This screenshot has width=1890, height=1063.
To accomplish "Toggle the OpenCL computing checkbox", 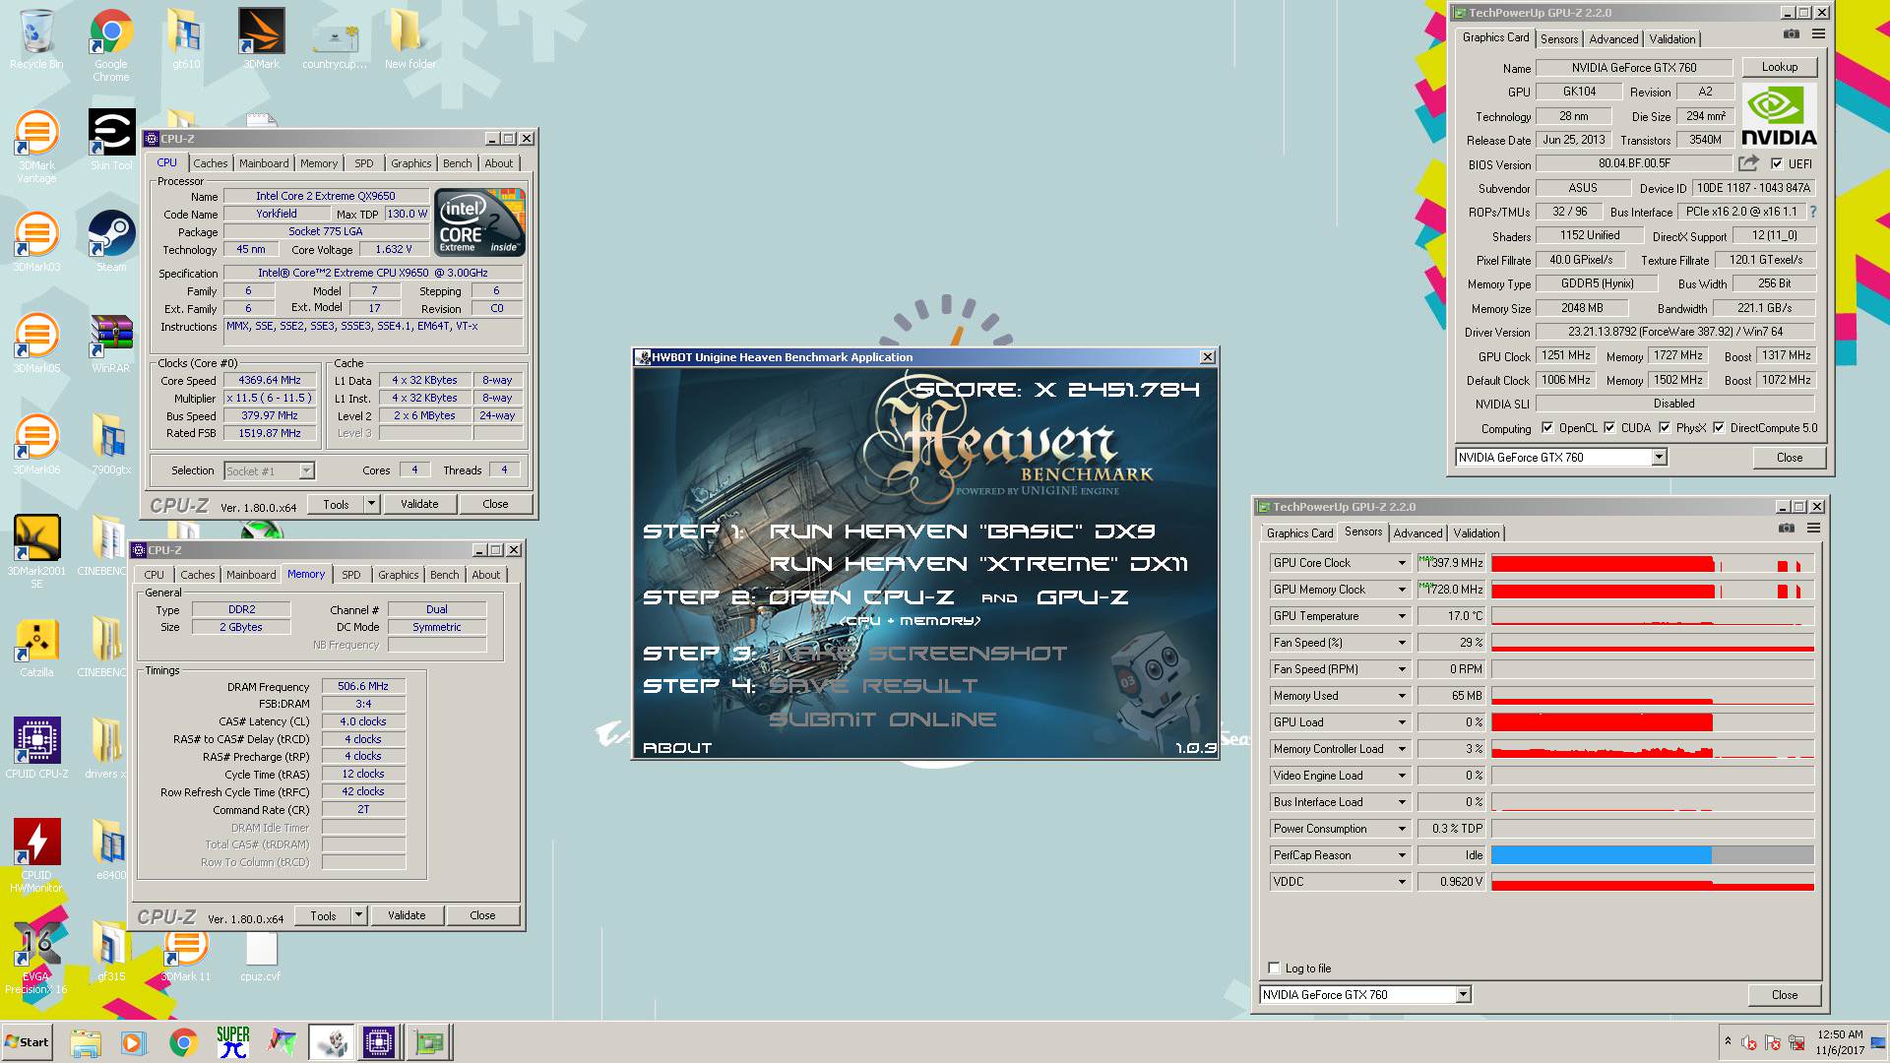I will pos(1547,427).
